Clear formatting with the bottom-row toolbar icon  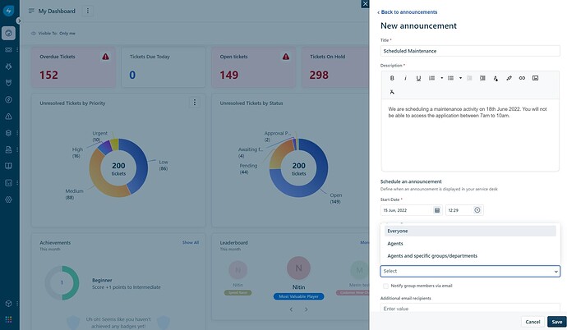392,92
